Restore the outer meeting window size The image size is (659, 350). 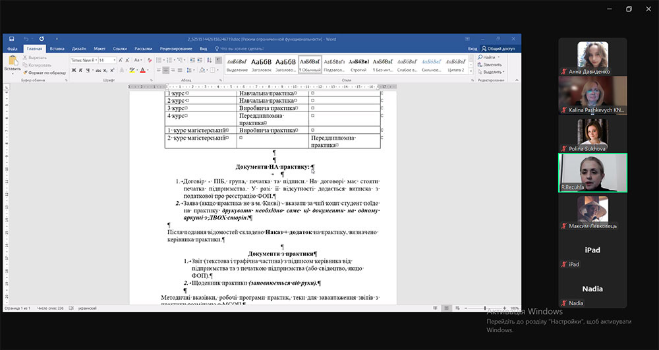tap(629, 9)
